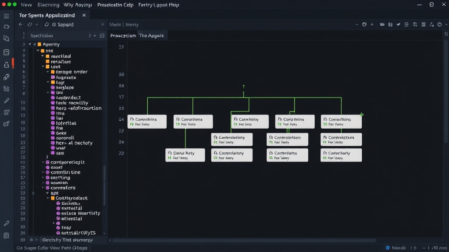Collapse the esraget order folder

(48, 72)
